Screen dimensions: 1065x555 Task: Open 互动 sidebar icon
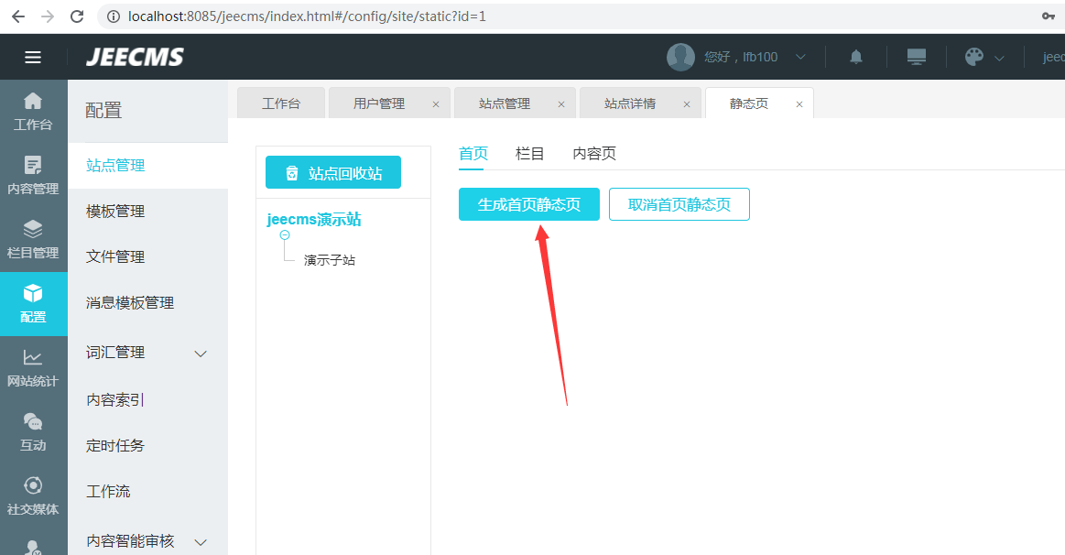[x=33, y=432]
